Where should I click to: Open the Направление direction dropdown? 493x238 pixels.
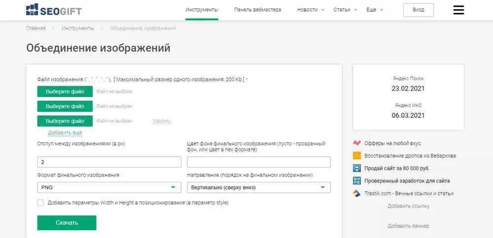tap(259, 187)
